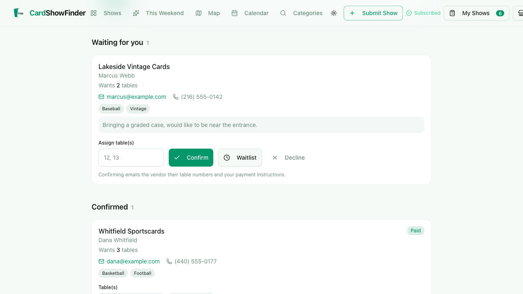
Task: Click phone number (440) 555-0177
Action: tap(195, 261)
